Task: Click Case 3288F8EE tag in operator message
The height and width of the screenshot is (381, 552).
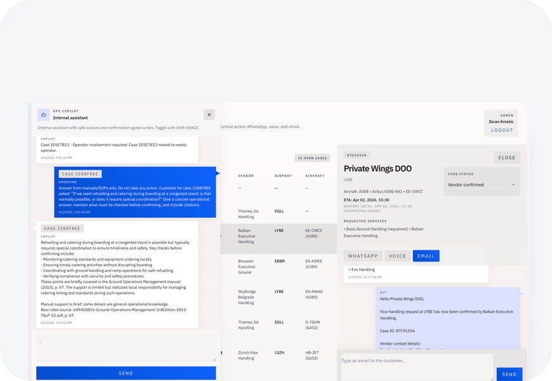Action: 80,174
